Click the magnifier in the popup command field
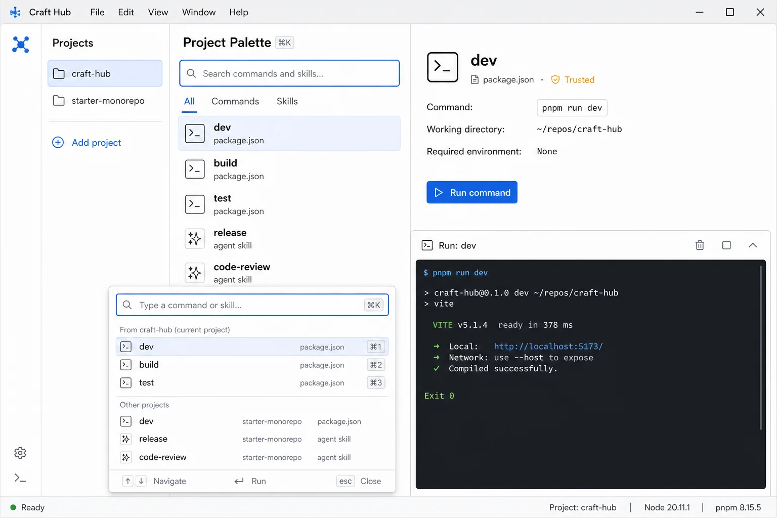This screenshot has height=518, width=777. coord(127,305)
